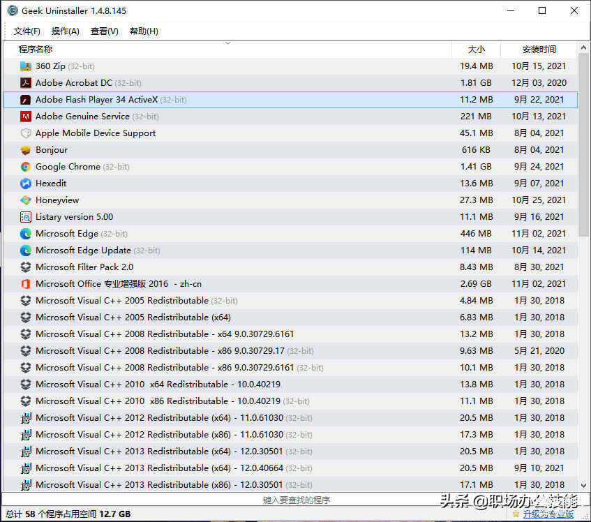Click the 360 Zip program icon
Image resolution: width=591 pixels, height=522 pixels.
(x=26, y=66)
